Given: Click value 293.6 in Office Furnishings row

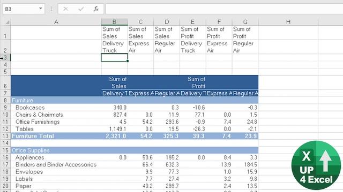Looking at the screenshot, I should tap(172, 122).
